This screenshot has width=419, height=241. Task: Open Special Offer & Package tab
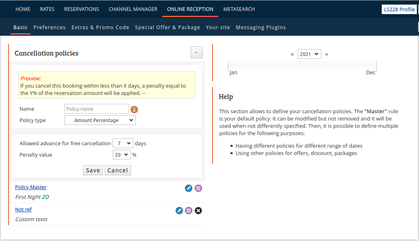pyautogui.click(x=168, y=27)
